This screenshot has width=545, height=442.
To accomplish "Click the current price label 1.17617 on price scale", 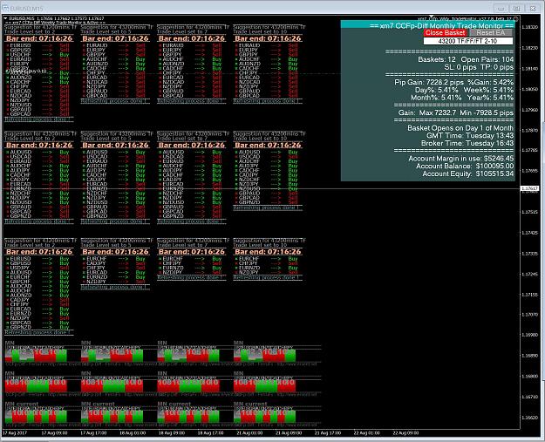I will click(x=529, y=188).
